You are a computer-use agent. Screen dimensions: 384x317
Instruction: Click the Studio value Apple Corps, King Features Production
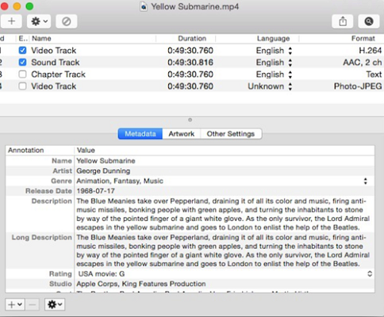coord(141,284)
